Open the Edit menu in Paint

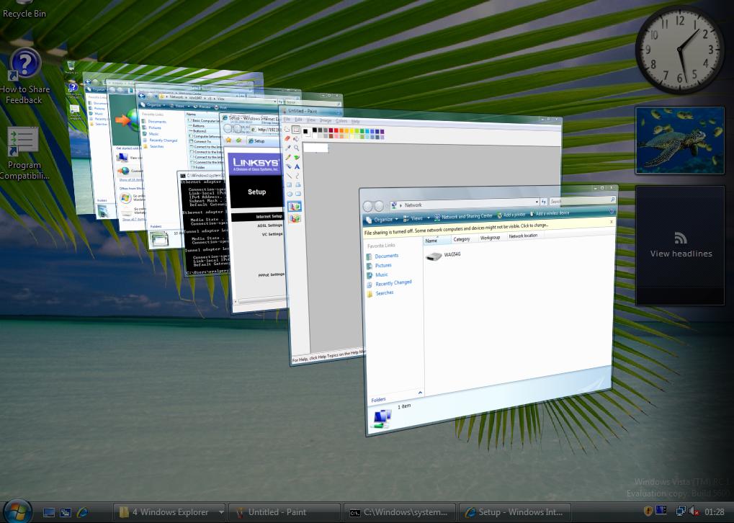click(299, 120)
